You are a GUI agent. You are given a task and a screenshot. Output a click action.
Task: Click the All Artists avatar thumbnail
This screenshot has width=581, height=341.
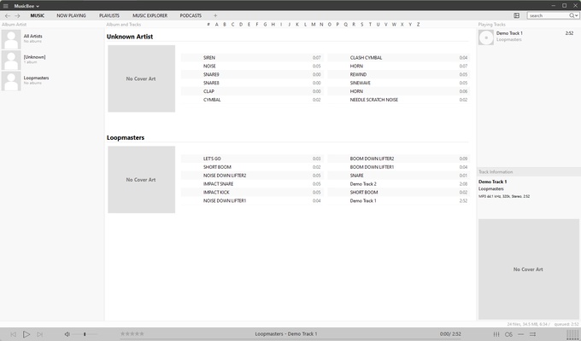click(x=11, y=39)
